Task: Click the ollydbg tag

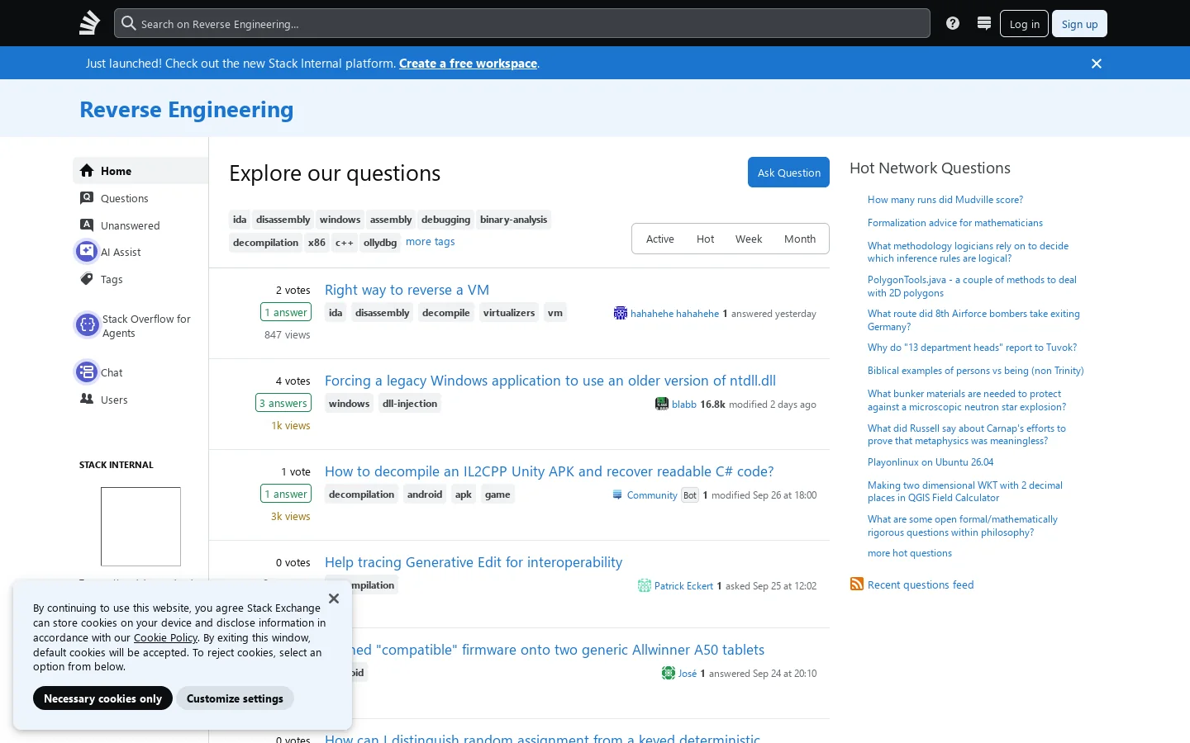Action: tap(380, 243)
